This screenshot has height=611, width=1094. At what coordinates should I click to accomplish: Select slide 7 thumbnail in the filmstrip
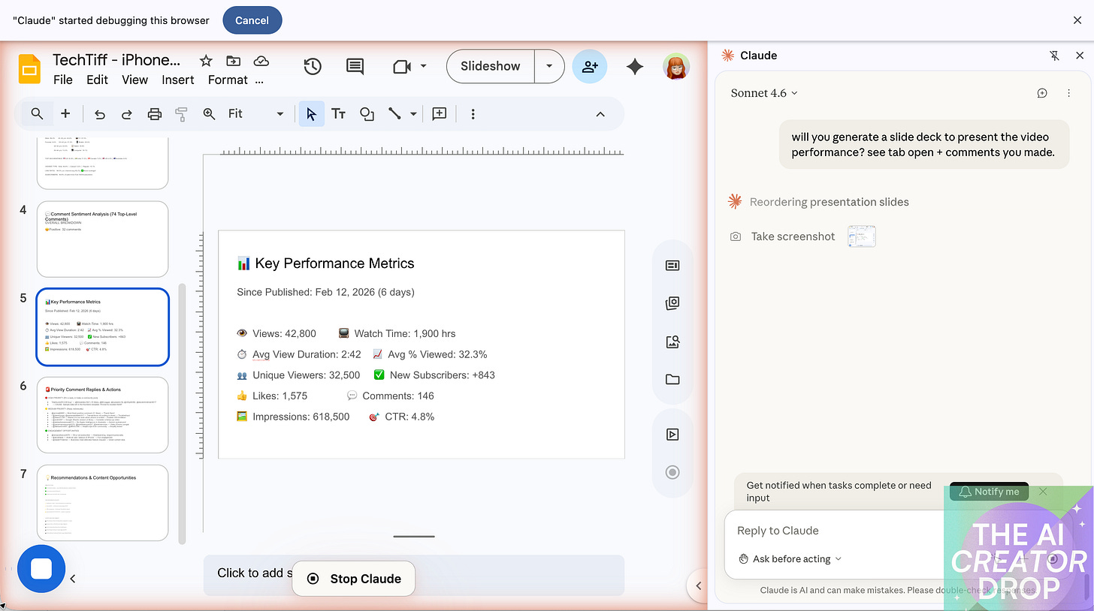pos(102,503)
